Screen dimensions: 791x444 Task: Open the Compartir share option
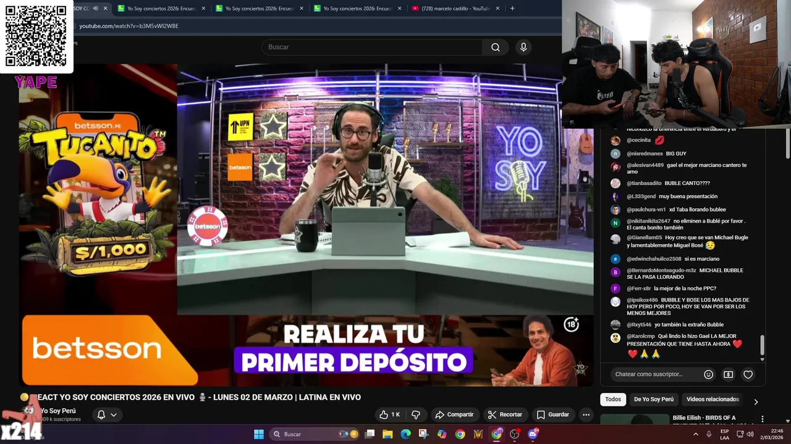pos(454,414)
